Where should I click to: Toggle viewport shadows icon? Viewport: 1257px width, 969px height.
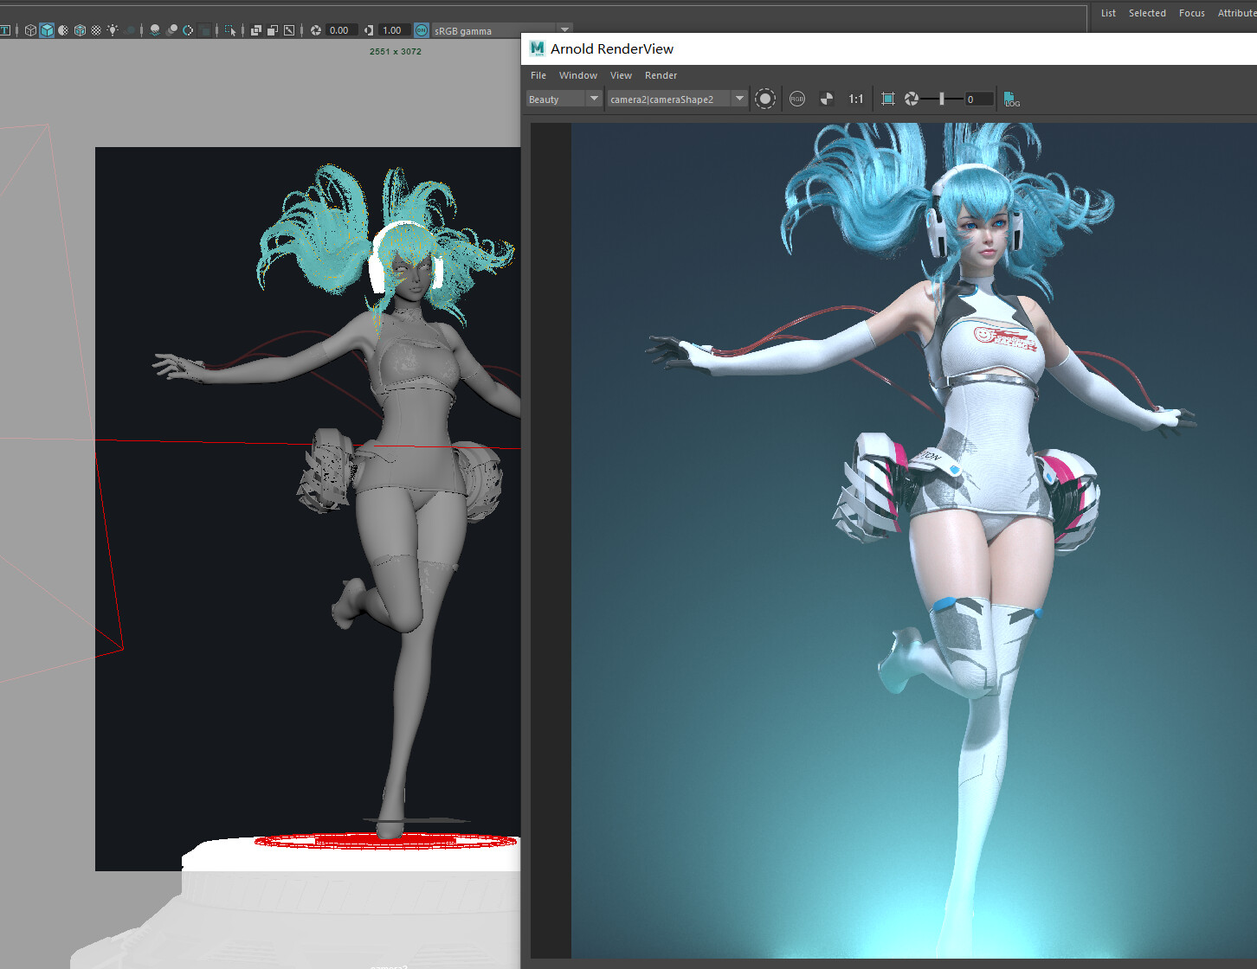(x=130, y=30)
